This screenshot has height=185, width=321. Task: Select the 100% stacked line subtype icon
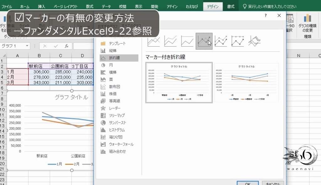pos(187,41)
